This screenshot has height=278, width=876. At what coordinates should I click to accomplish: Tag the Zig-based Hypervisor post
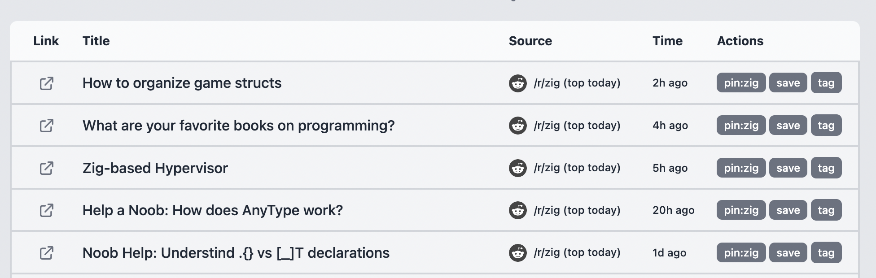pos(826,168)
